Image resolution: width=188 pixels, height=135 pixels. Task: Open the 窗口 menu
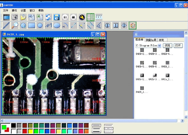[32, 10]
